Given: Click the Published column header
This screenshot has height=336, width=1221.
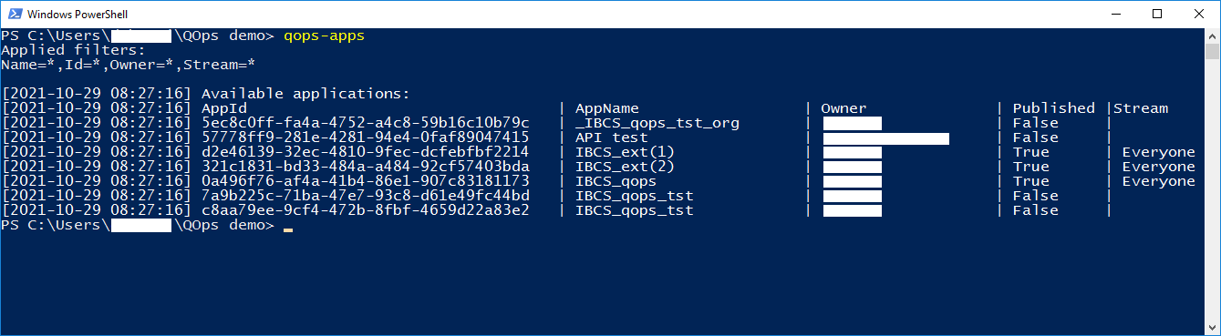Looking at the screenshot, I should coord(1053,108).
